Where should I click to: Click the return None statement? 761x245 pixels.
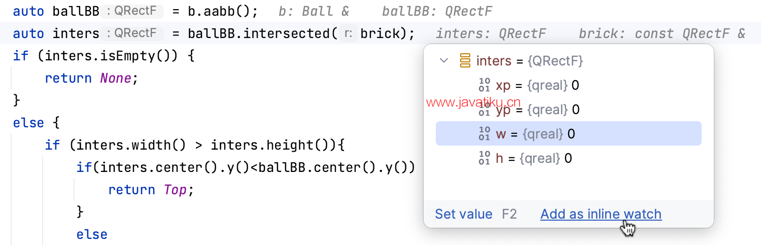pyautogui.click(x=91, y=78)
